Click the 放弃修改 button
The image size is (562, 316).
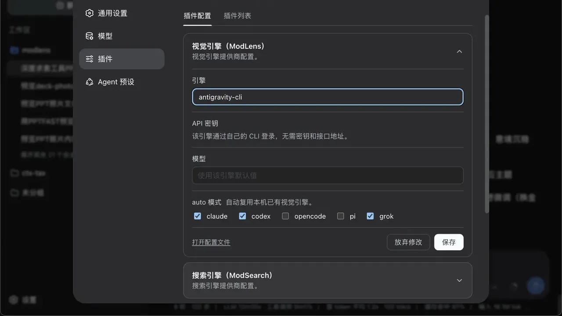click(x=408, y=242)
